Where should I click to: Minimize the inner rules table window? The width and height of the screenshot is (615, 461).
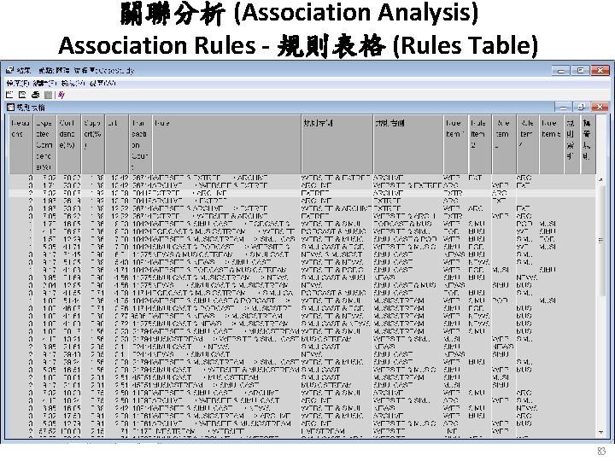tap(564, 107)
